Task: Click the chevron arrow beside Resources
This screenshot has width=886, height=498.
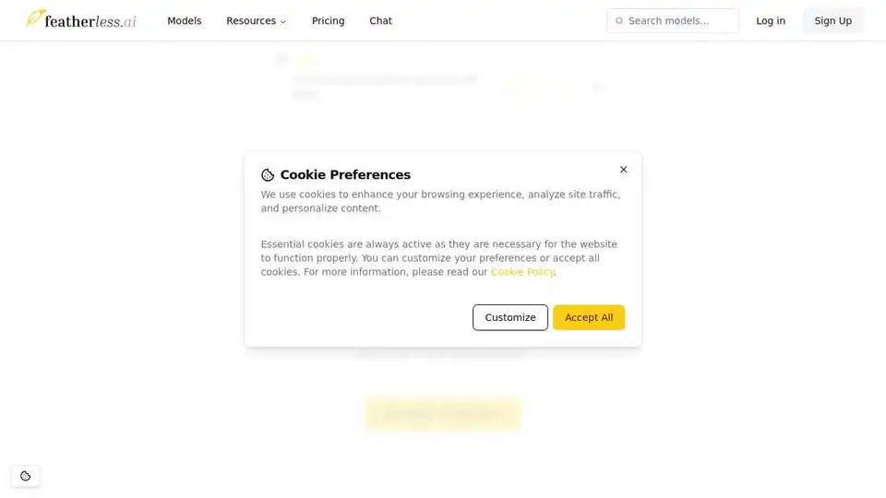Action: [x=283, y=21]
